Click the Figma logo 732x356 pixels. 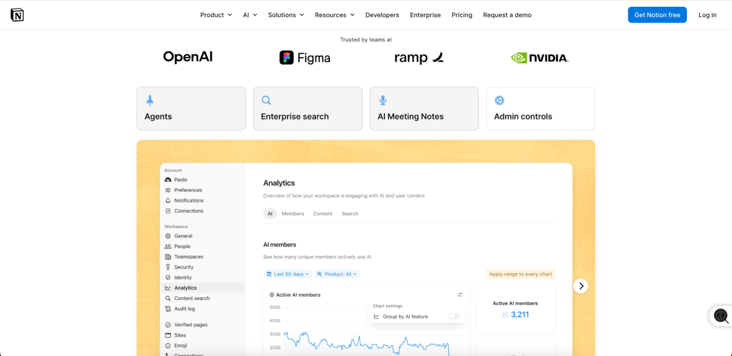tap(305, 58)
